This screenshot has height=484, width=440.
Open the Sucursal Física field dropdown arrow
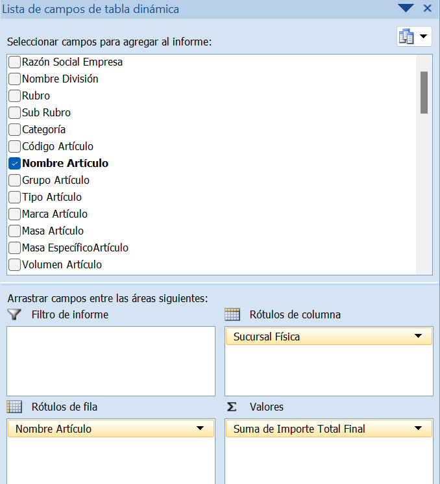tap(418, 337)
